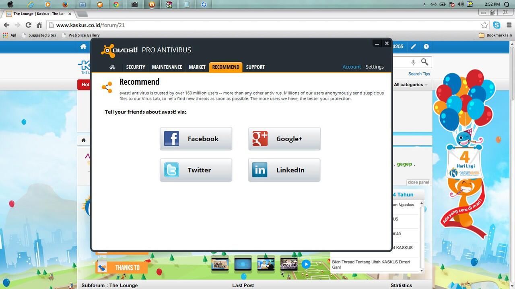
Task: Click the battery power tray icon
Action: [443, 4]
